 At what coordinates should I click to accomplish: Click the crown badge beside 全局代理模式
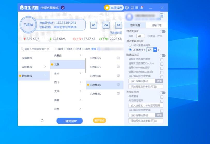pyautogui.click(x=63, y=8)
